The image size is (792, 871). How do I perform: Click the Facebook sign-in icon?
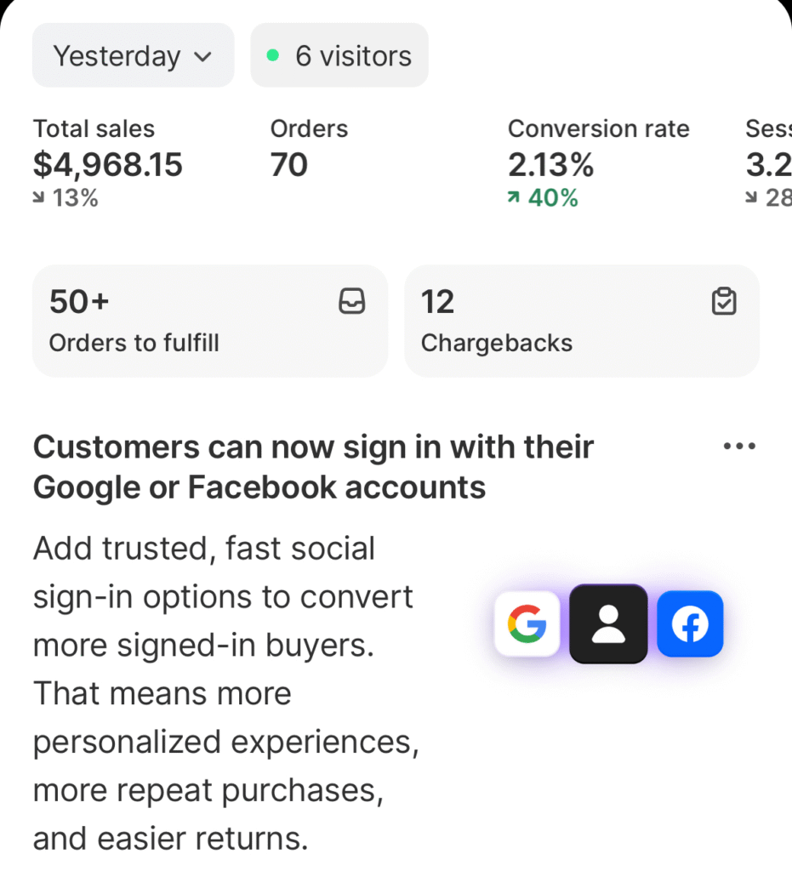[690, 625]
